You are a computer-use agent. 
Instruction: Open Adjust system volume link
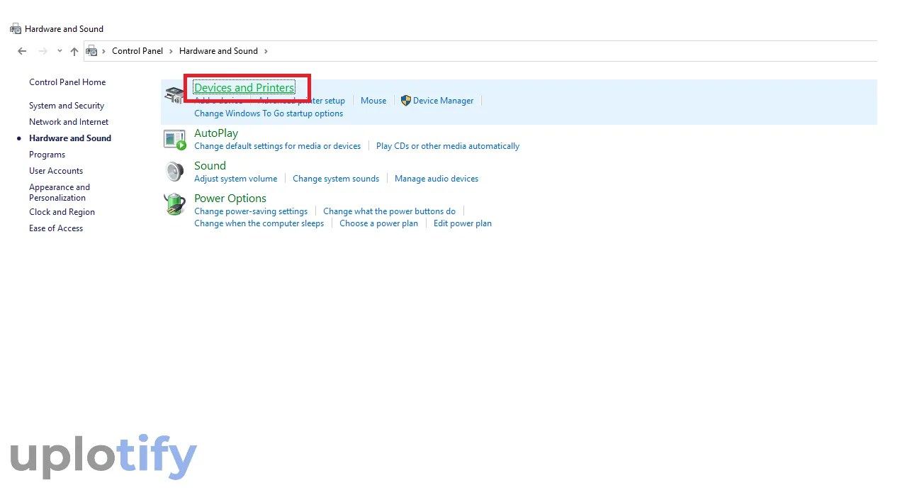[x=236, y=179]
